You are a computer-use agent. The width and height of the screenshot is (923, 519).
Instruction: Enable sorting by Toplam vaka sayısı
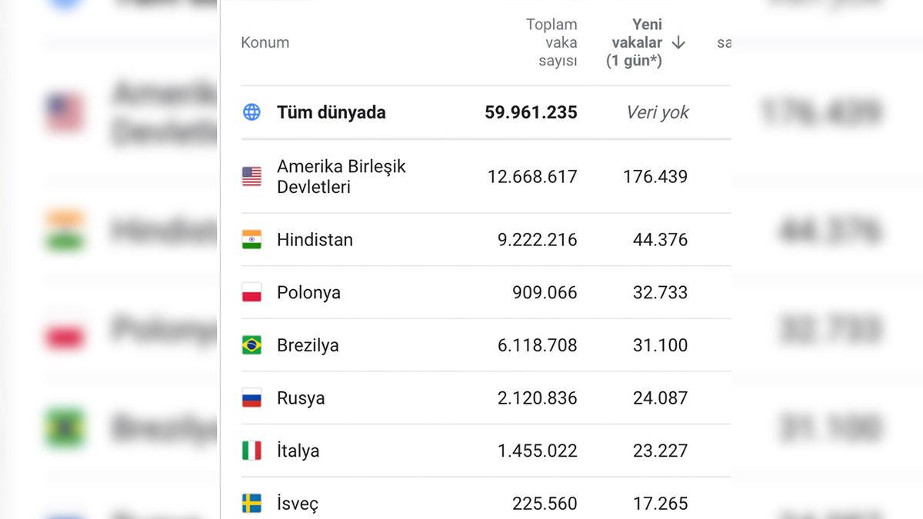pyautogui.click(x=551, y=42)
